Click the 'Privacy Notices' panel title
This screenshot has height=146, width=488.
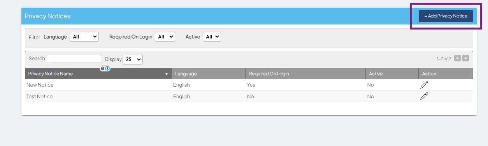[48, 16]
